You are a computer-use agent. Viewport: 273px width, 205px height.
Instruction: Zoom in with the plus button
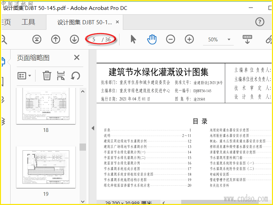point(189,39)
